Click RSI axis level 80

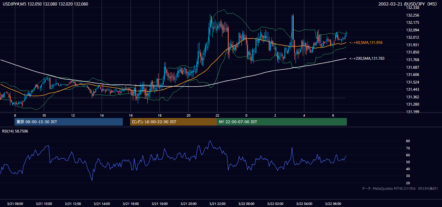[x=408, y=141]
